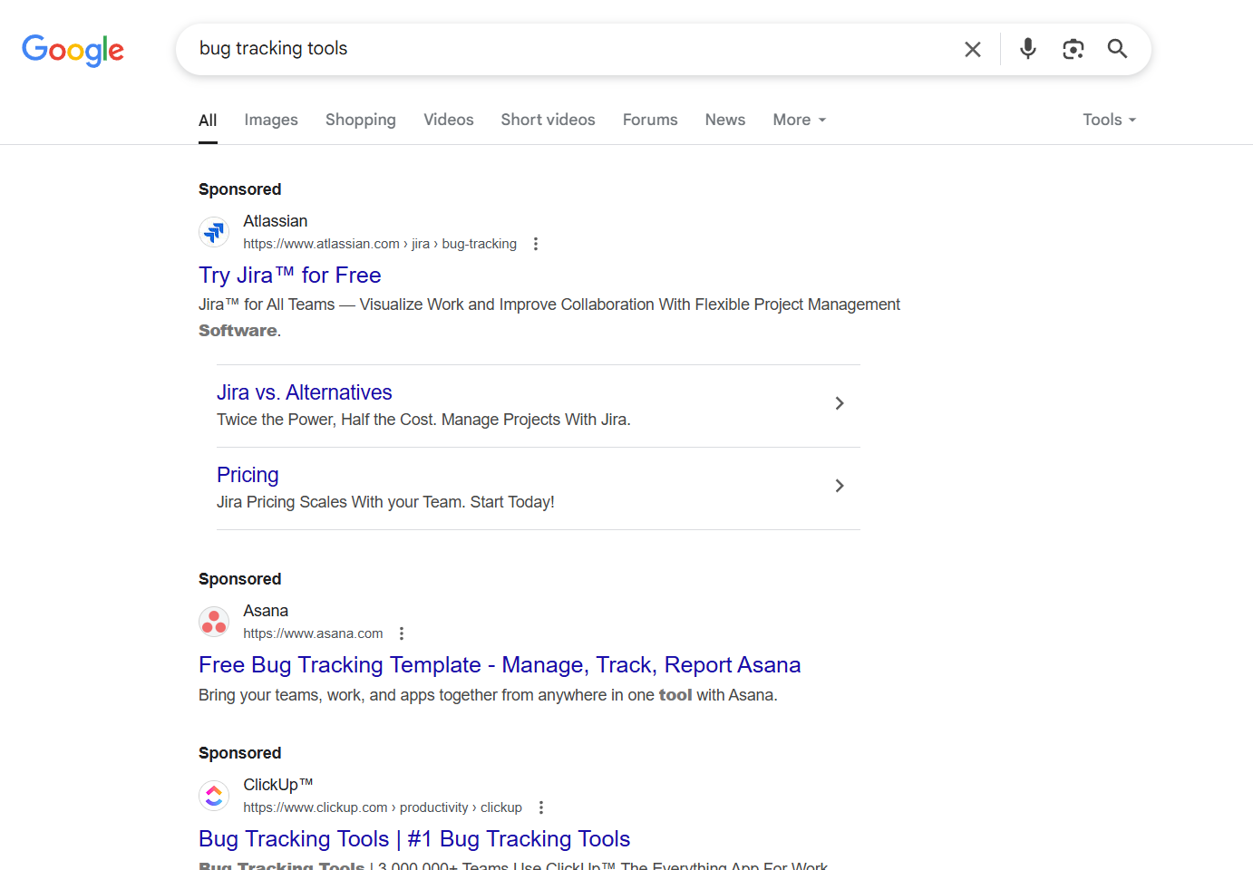The image size is (1253, 870).
Task: Click the clickup.com productivity URL
Action: [383, 807]
